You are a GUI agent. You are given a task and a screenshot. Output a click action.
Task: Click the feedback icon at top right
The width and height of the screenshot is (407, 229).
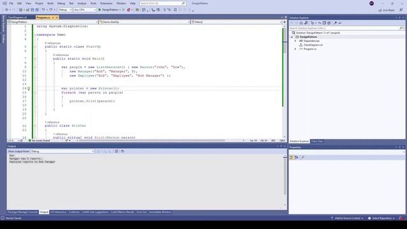(401, 10)
